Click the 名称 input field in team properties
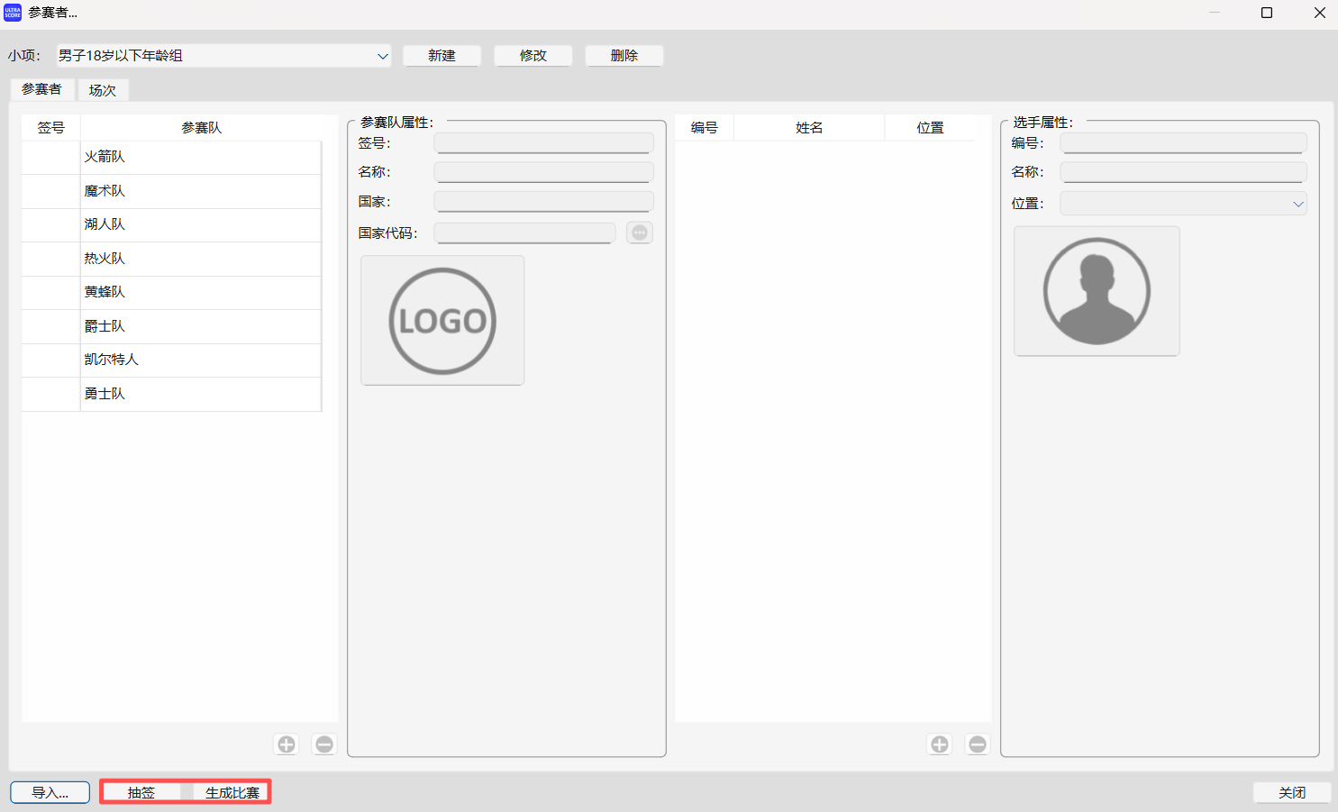Viewport: 1338px width, 812px height. coord(543,171)
